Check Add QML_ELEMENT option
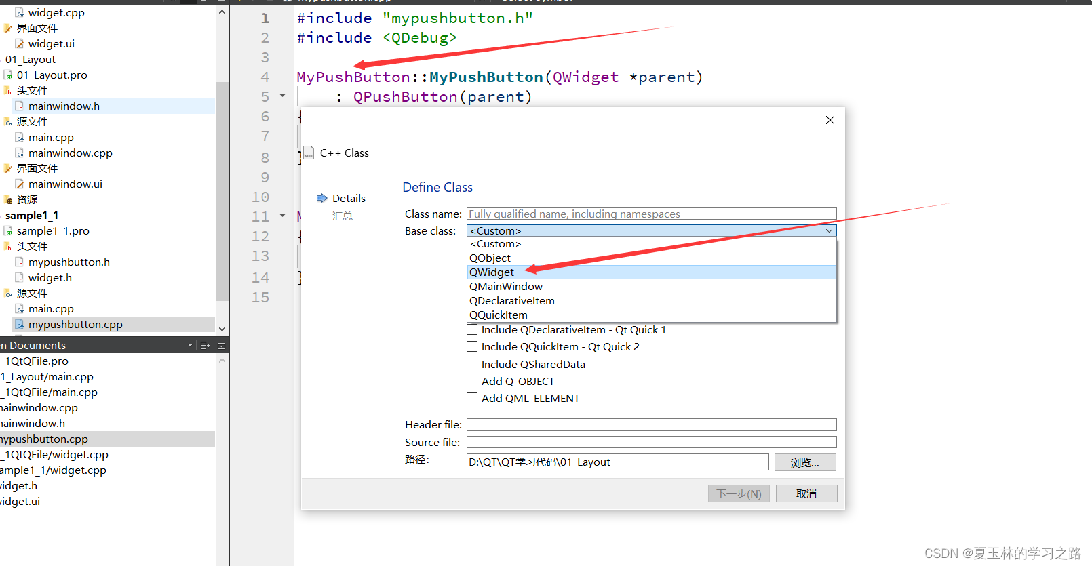This screenshot has height=566, width=1092. tap(472, 399)
